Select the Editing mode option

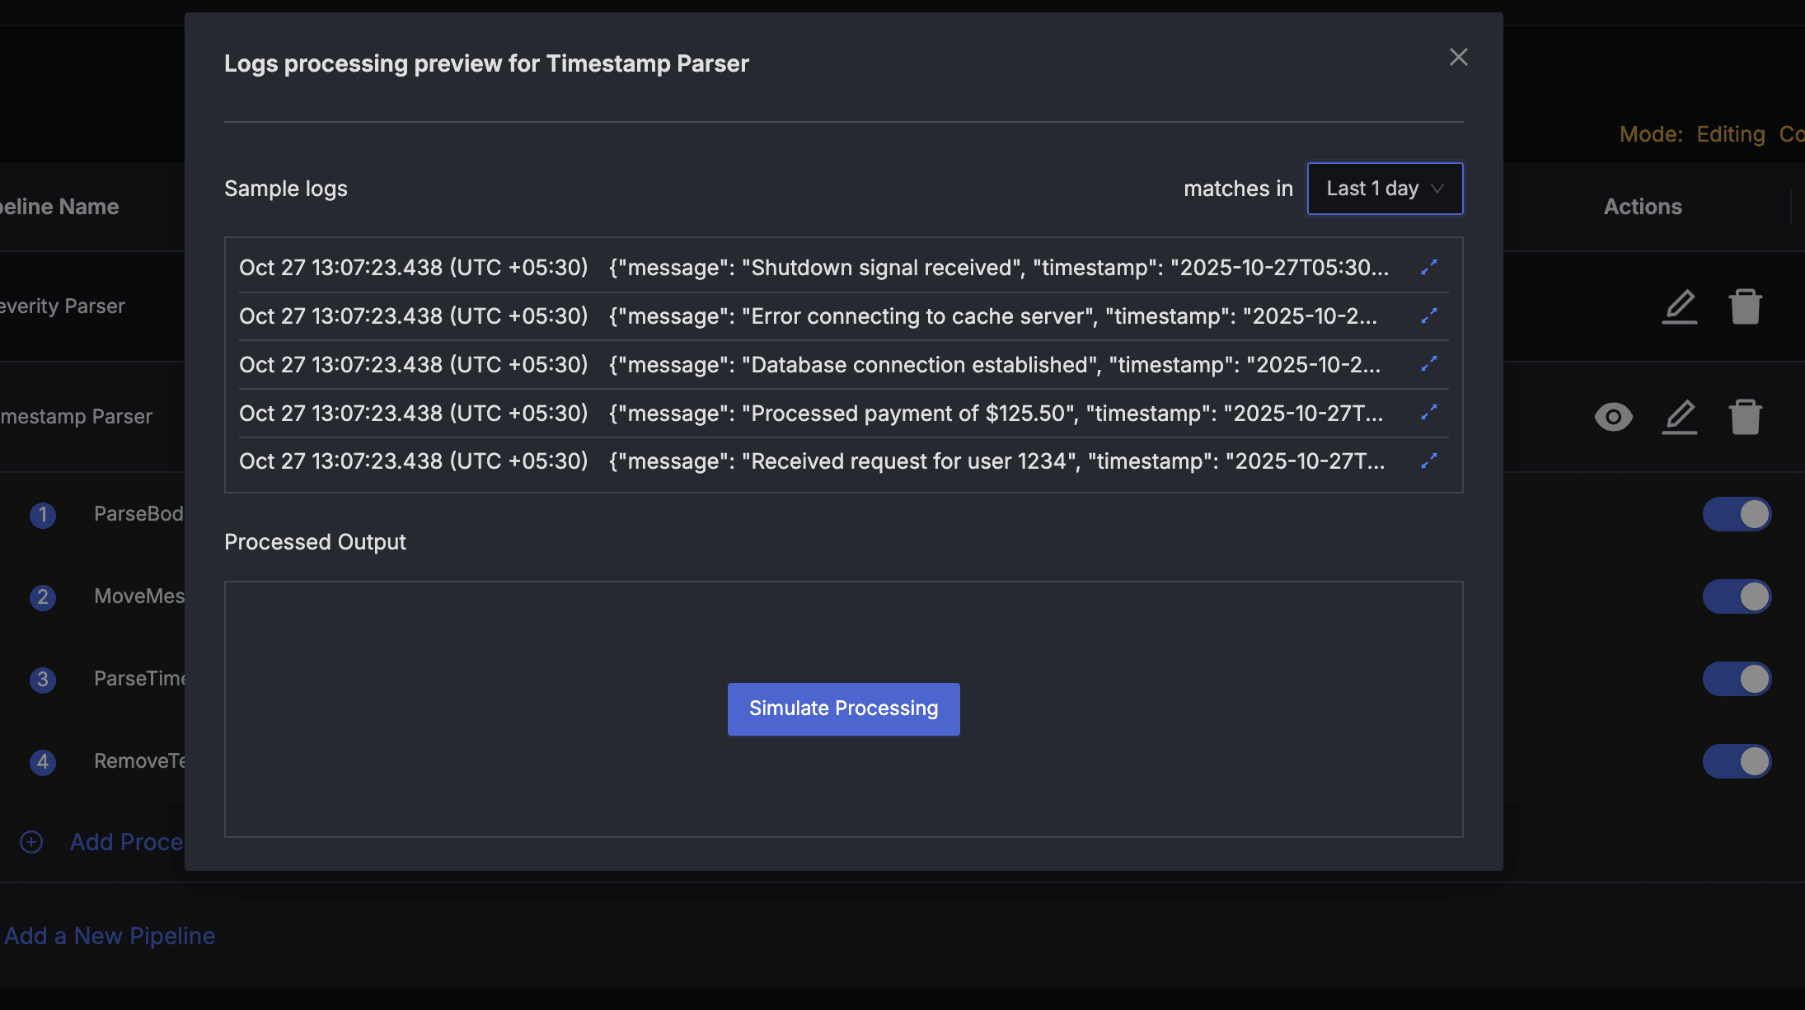[1730, 133]
